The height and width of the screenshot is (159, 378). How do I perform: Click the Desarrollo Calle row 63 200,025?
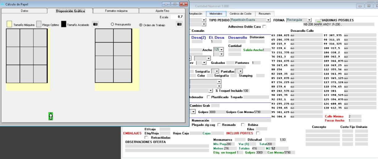297,35
